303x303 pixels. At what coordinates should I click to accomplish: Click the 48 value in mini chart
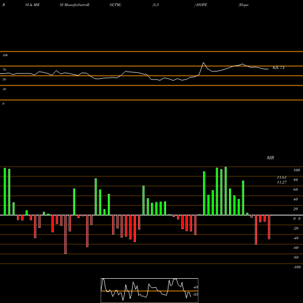click(196, 287)
